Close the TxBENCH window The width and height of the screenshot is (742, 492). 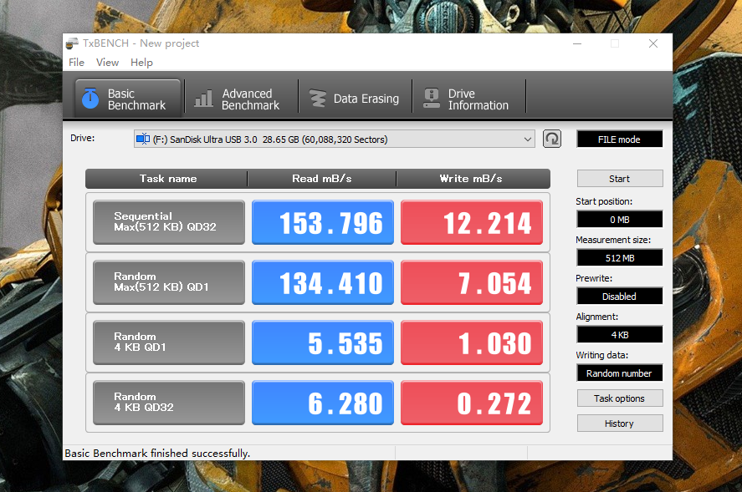[x=653, y=43]
